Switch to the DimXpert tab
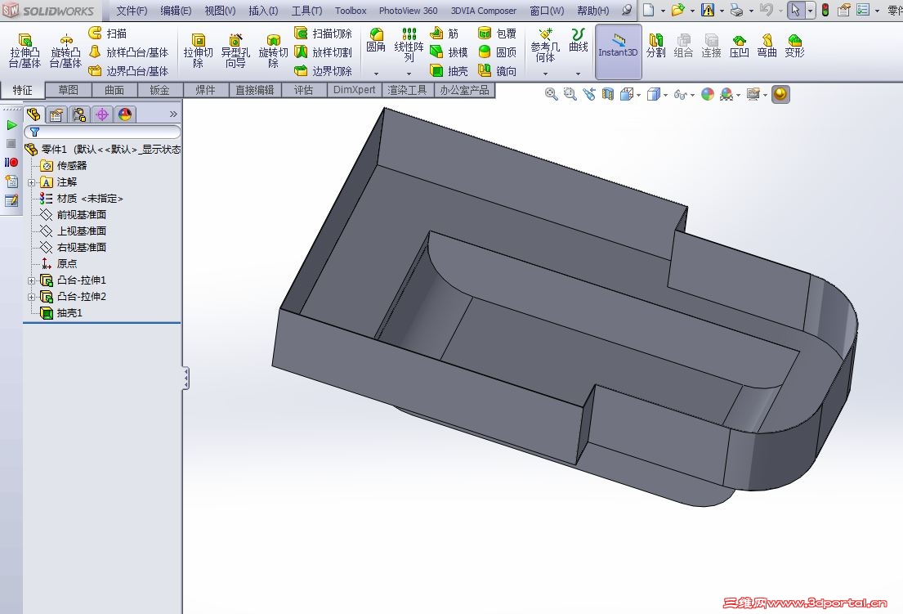The width and height of the screenshot is (903, 614). [x=354, y=90]
